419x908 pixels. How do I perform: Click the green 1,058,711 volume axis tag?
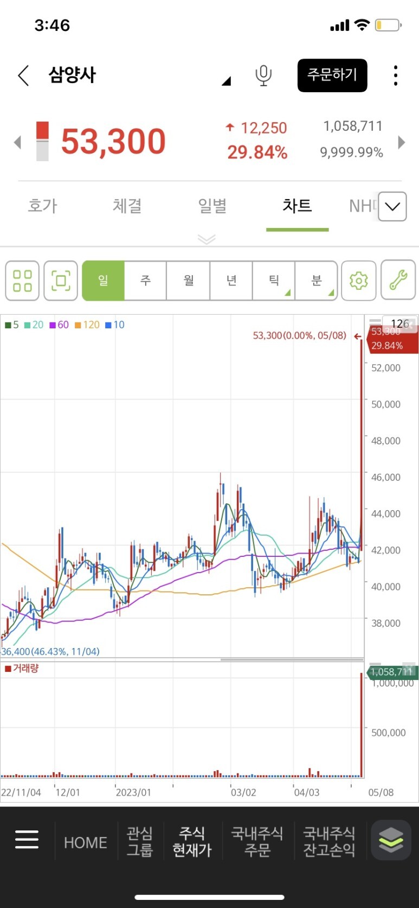point(392,672)
